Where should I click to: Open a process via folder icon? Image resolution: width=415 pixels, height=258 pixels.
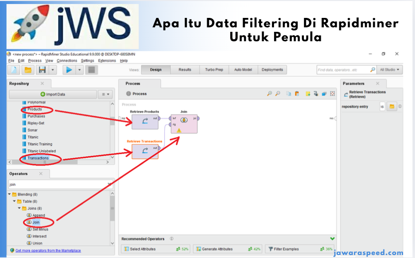[x=28, y=70]
